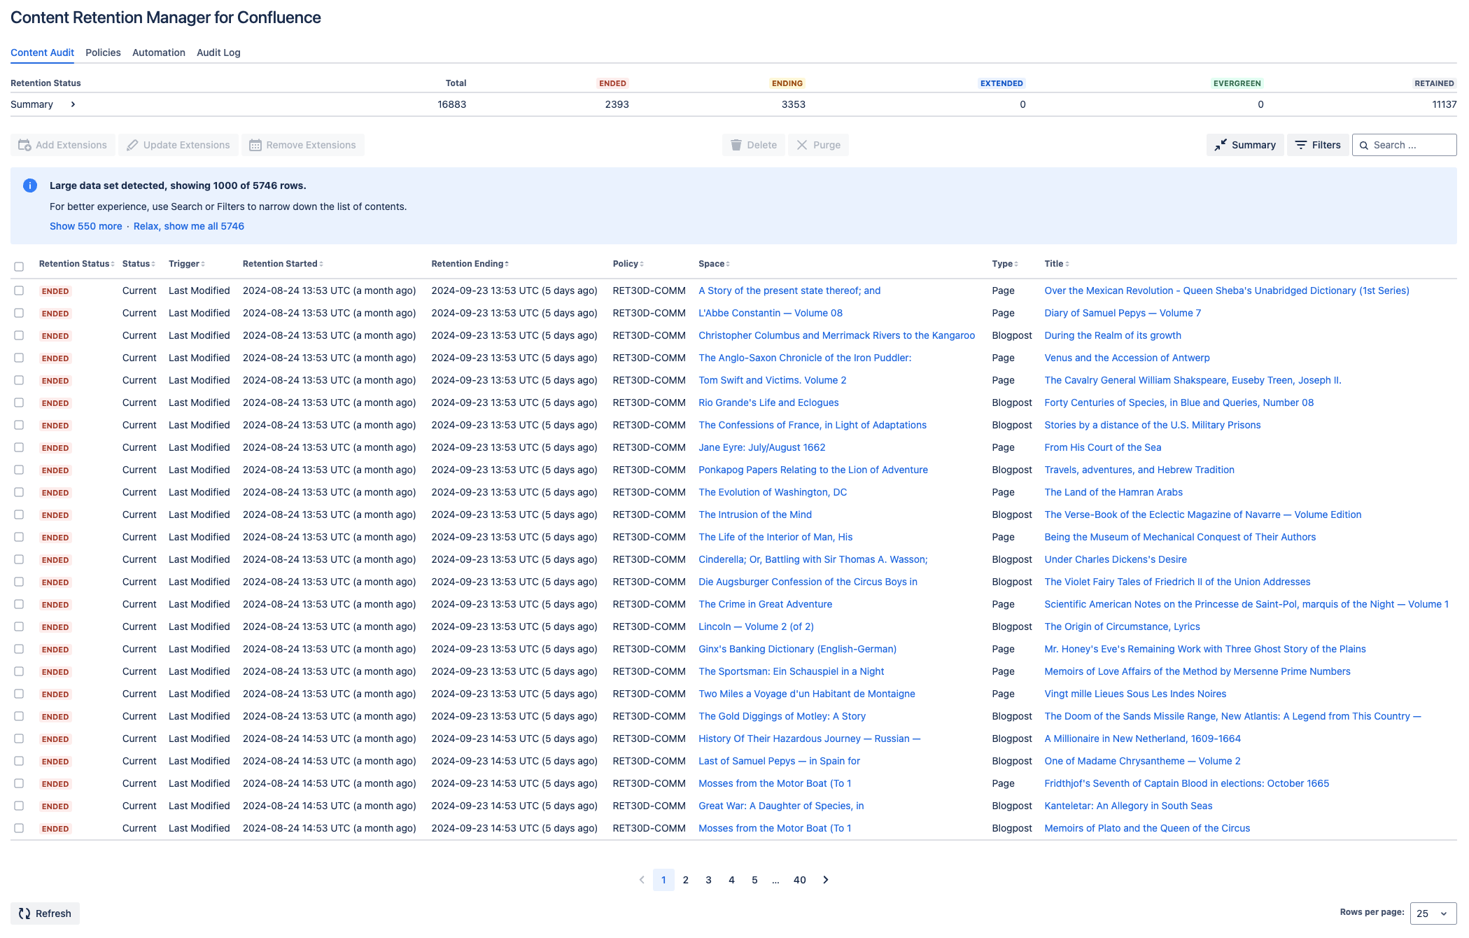Click the Update Extensions pencil icon
Image resolution: width=1469 pixels, height=938 pixels.
point(132,145)
